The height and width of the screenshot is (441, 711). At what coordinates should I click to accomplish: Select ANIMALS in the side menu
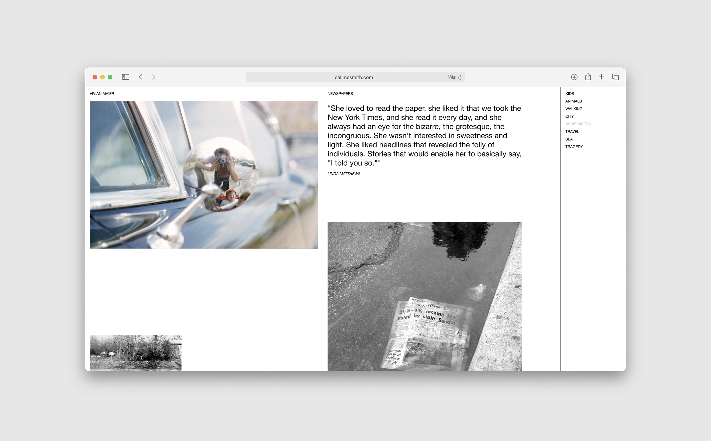pos(573,101)
